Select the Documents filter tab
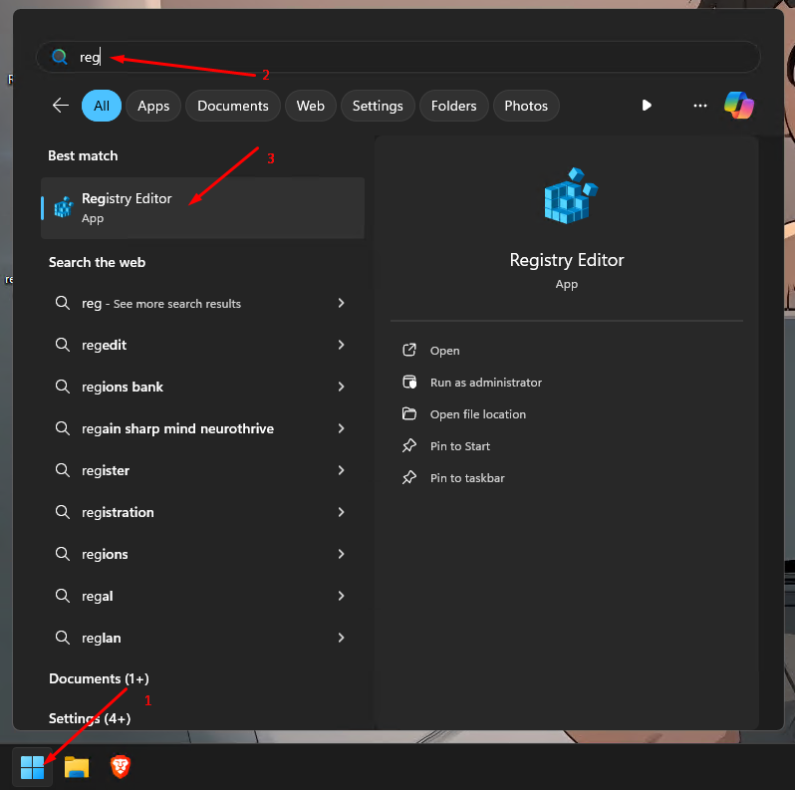This screenshot has height=790, width=795. tap(232, 106)
